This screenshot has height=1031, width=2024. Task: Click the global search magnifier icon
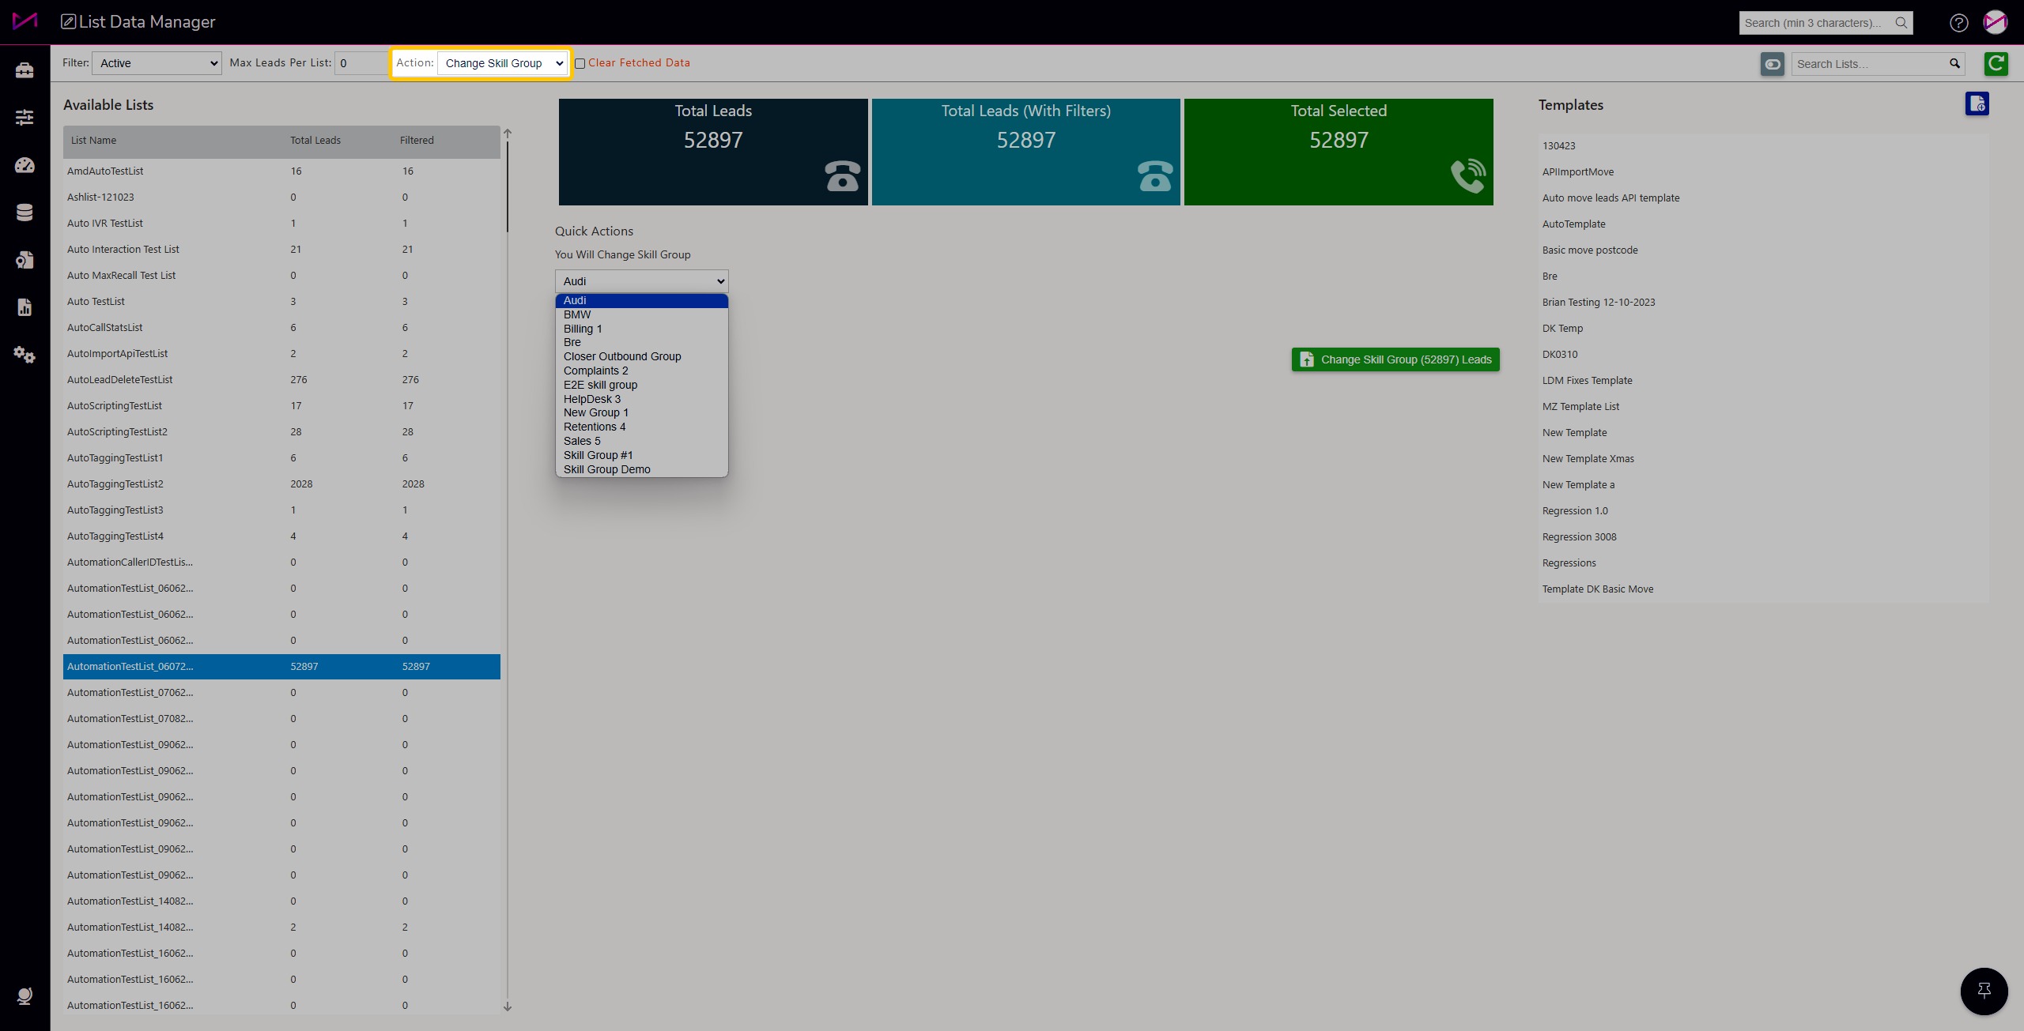1901,23
